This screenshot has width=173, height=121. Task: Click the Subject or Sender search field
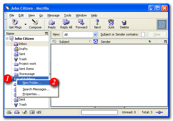[143, 34]
